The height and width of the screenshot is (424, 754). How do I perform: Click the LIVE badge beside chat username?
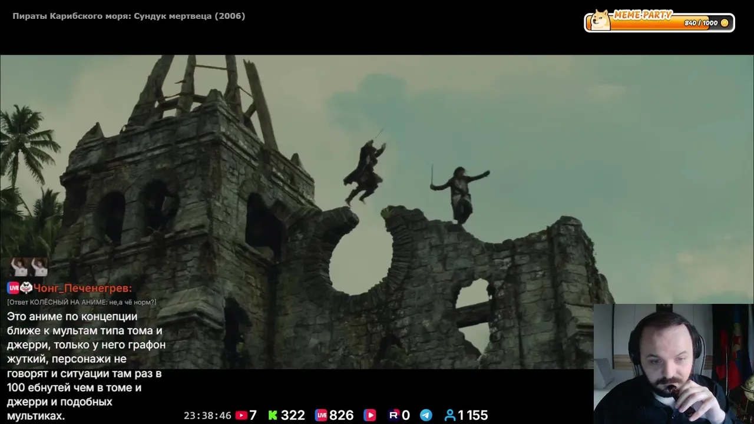pyautogui.click(x=13, y=288)
